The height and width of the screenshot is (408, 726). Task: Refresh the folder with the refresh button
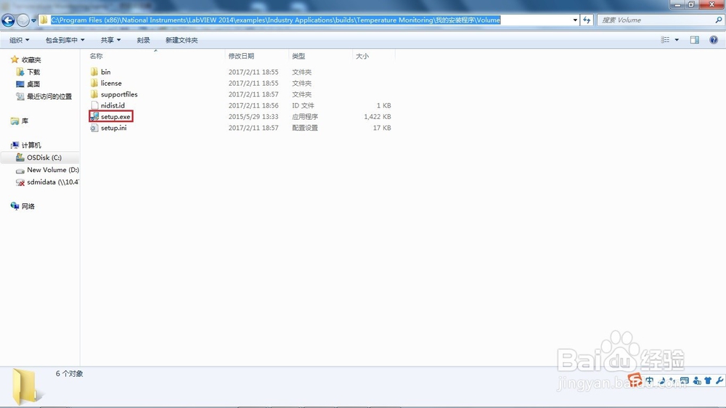[587, 20]
